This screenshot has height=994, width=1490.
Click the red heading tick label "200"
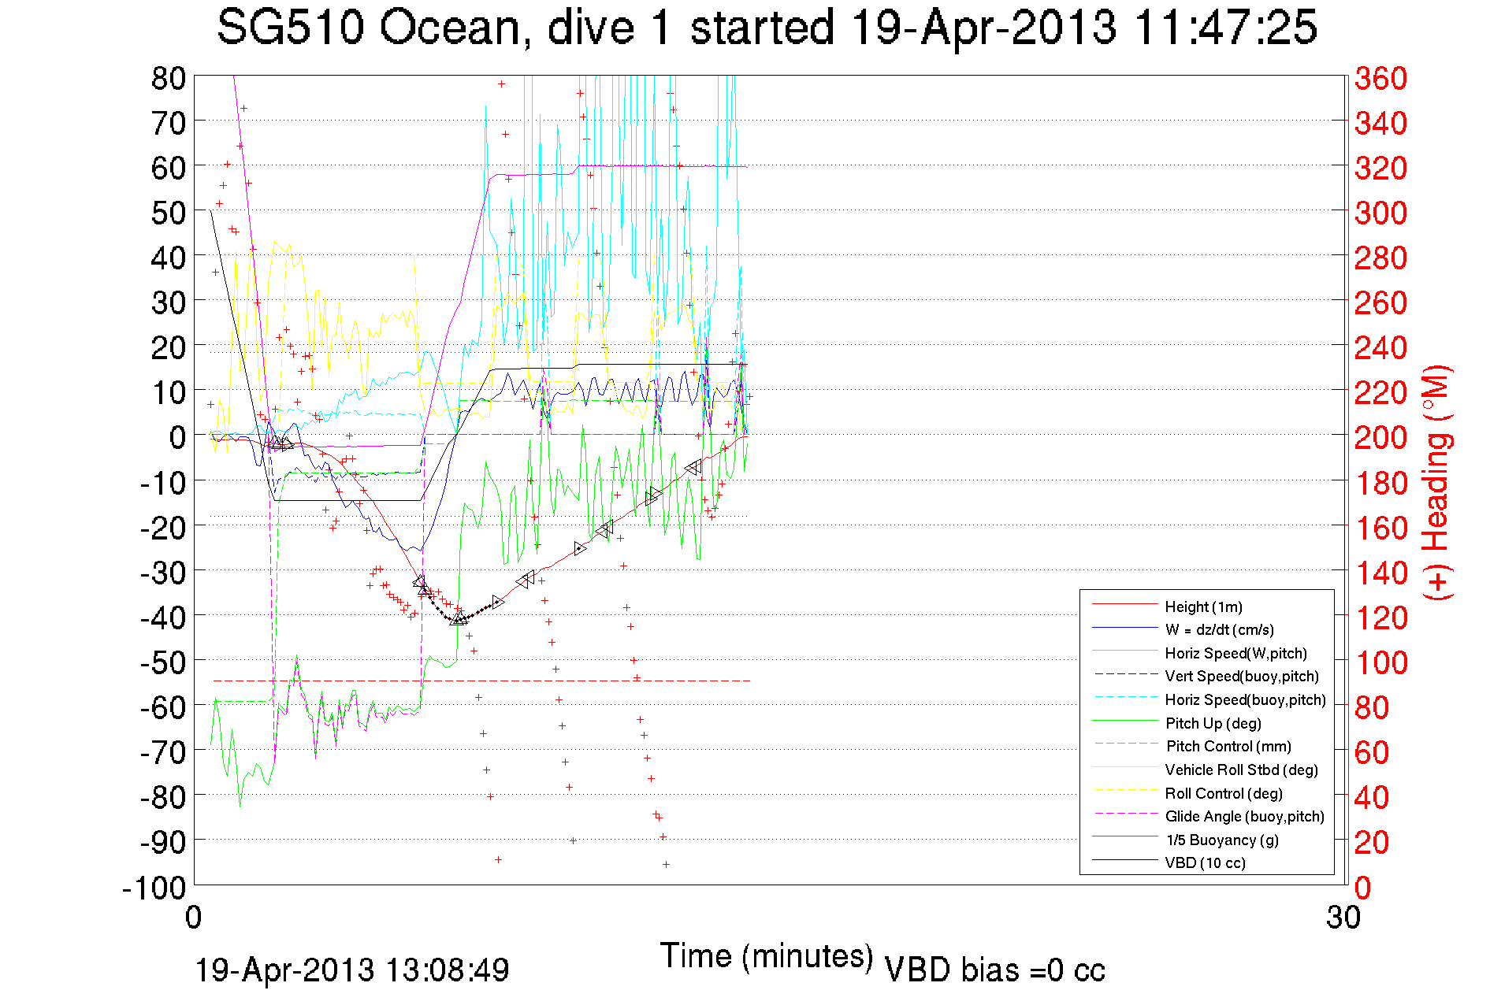(x=1380, y=437)
